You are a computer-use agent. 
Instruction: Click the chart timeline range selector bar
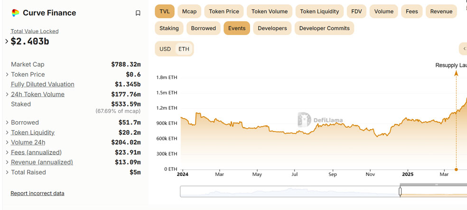[324, 191]
